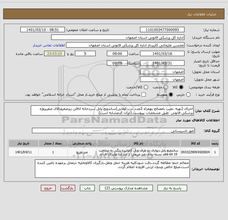228x220 pixels.
Task: Click the شماره نیاز label
Action: (x=211, y=30)
